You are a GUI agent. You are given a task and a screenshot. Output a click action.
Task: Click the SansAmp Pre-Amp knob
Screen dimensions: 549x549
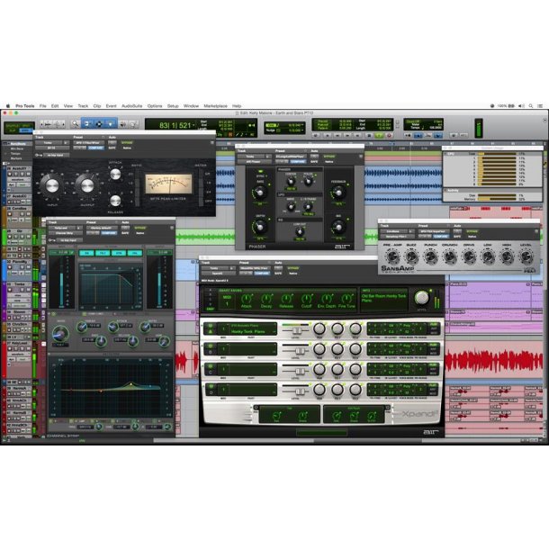coord(392,256)
